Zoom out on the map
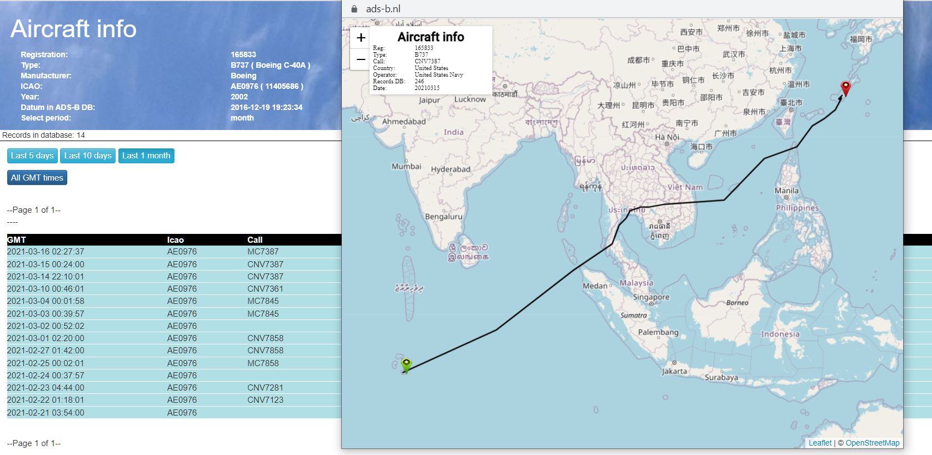 pos(361,59)
